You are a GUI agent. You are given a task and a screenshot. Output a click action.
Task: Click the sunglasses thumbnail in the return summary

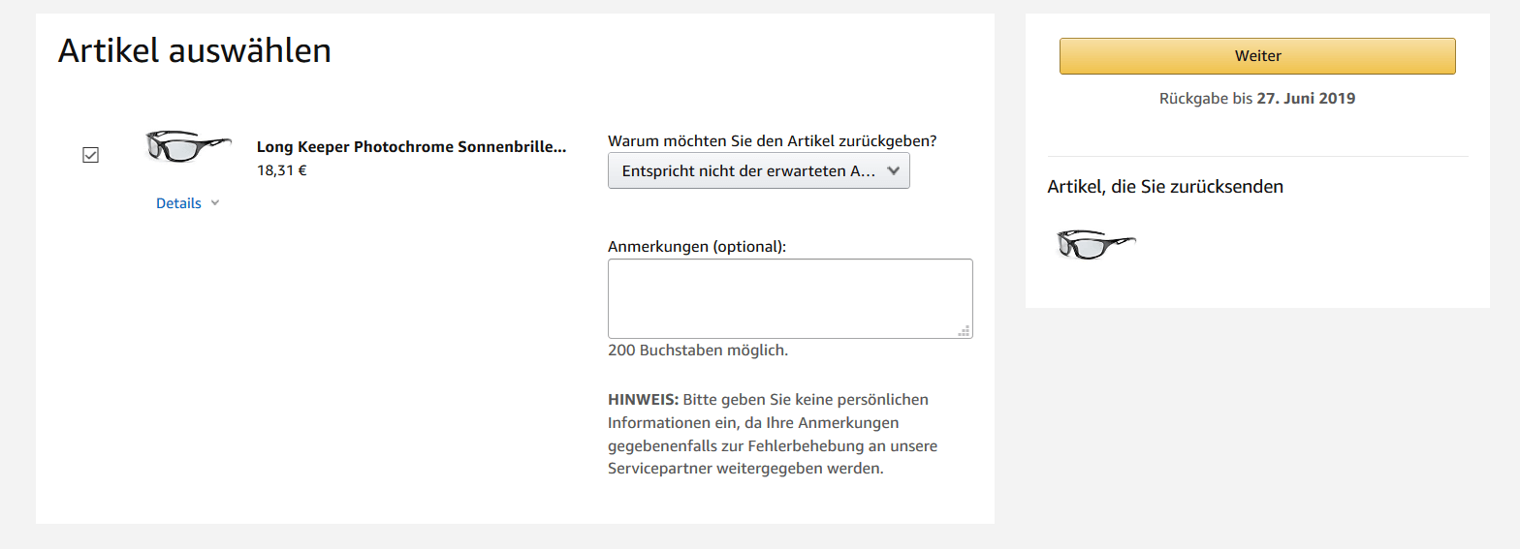[1095, 244]
